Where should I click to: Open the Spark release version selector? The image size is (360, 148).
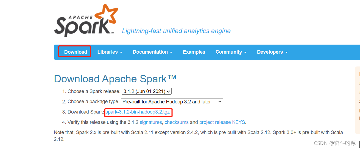tap(147, 91)
